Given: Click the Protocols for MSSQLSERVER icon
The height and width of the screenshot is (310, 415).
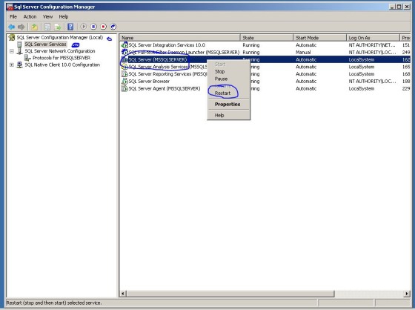Looking at the screenshot, I should point(27,58).
